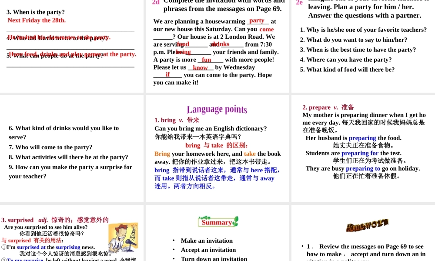Click the translation '他们正在忙着准备休假'
Screen dimensions: 435x261
tap(367, 176)
